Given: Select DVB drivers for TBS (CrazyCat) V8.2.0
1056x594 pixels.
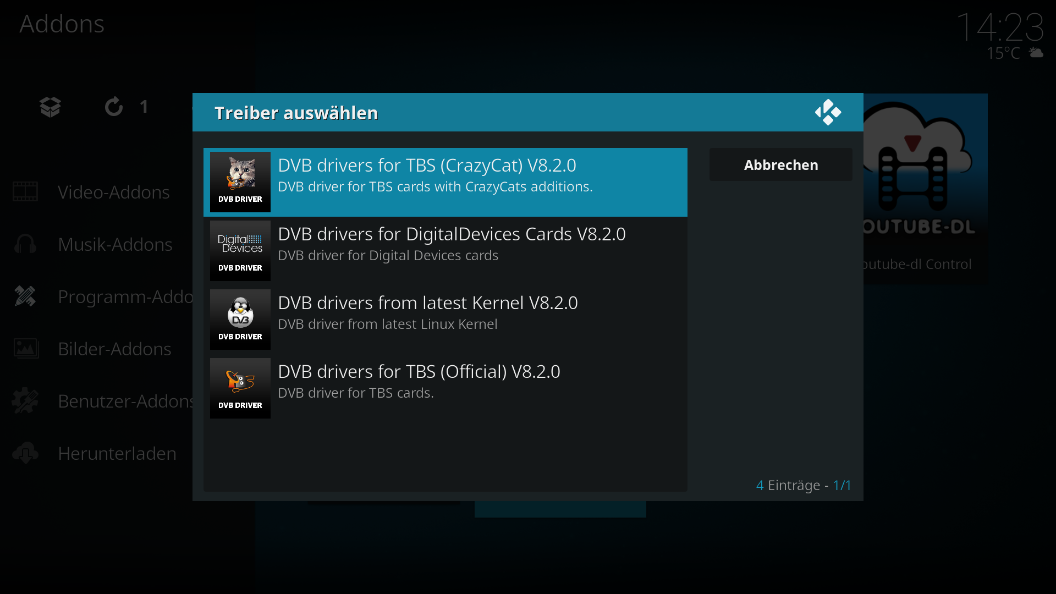Looking at the screenshot, I should [446, 182].
